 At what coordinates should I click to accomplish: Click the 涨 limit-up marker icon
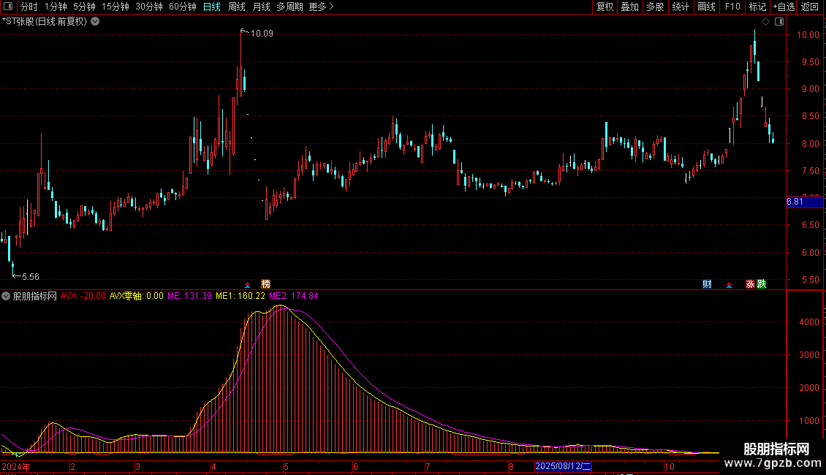[750, 284]
